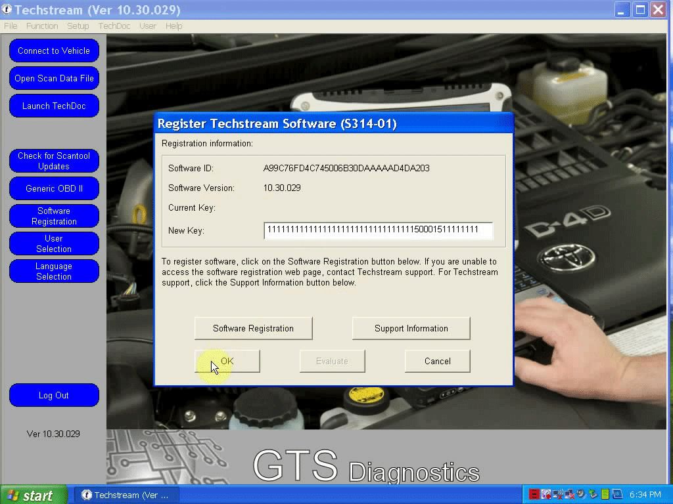Click the Evaluate button
Screen dimensions: 673x504
332,361
